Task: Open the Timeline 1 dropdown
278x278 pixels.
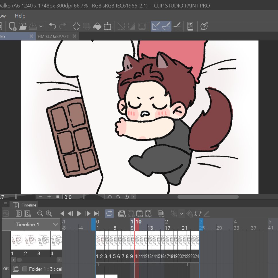Action: [31, 225]
